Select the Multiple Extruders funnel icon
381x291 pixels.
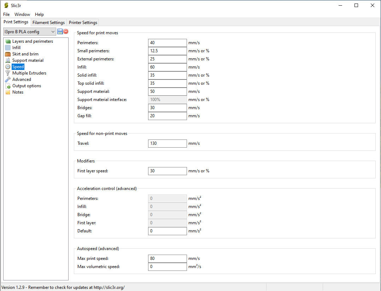coord(8,73)
